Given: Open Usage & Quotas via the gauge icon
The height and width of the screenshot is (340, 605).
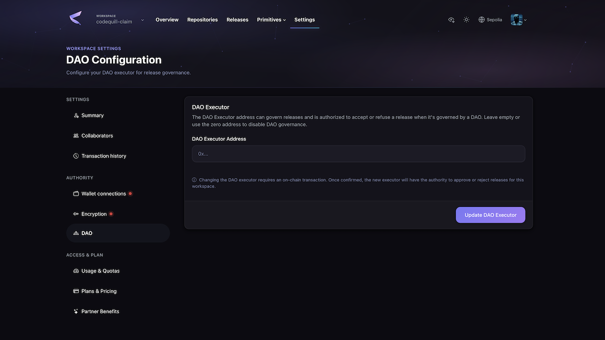Looking at the screenshot, I should pos(75,270).
